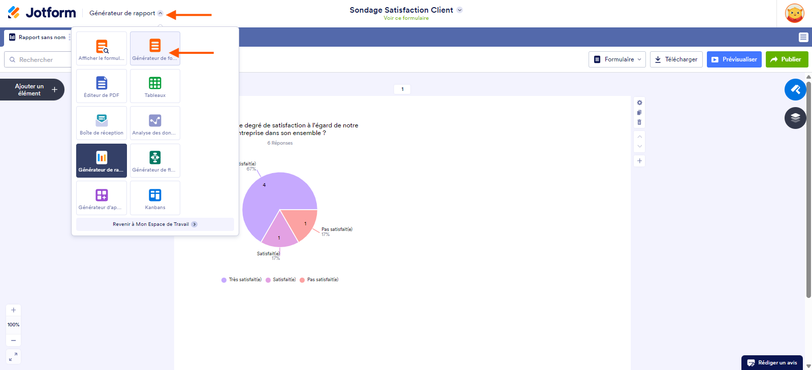Open the Tableaux app tile
The image size is (812, 370).
click(x=155, y=86)
